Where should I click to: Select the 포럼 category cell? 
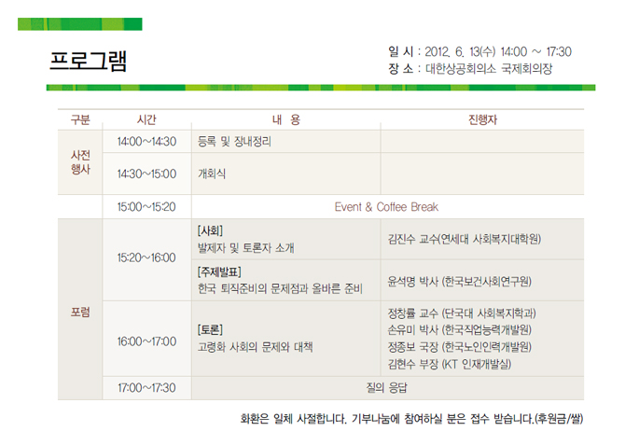[x=80, y=312]
